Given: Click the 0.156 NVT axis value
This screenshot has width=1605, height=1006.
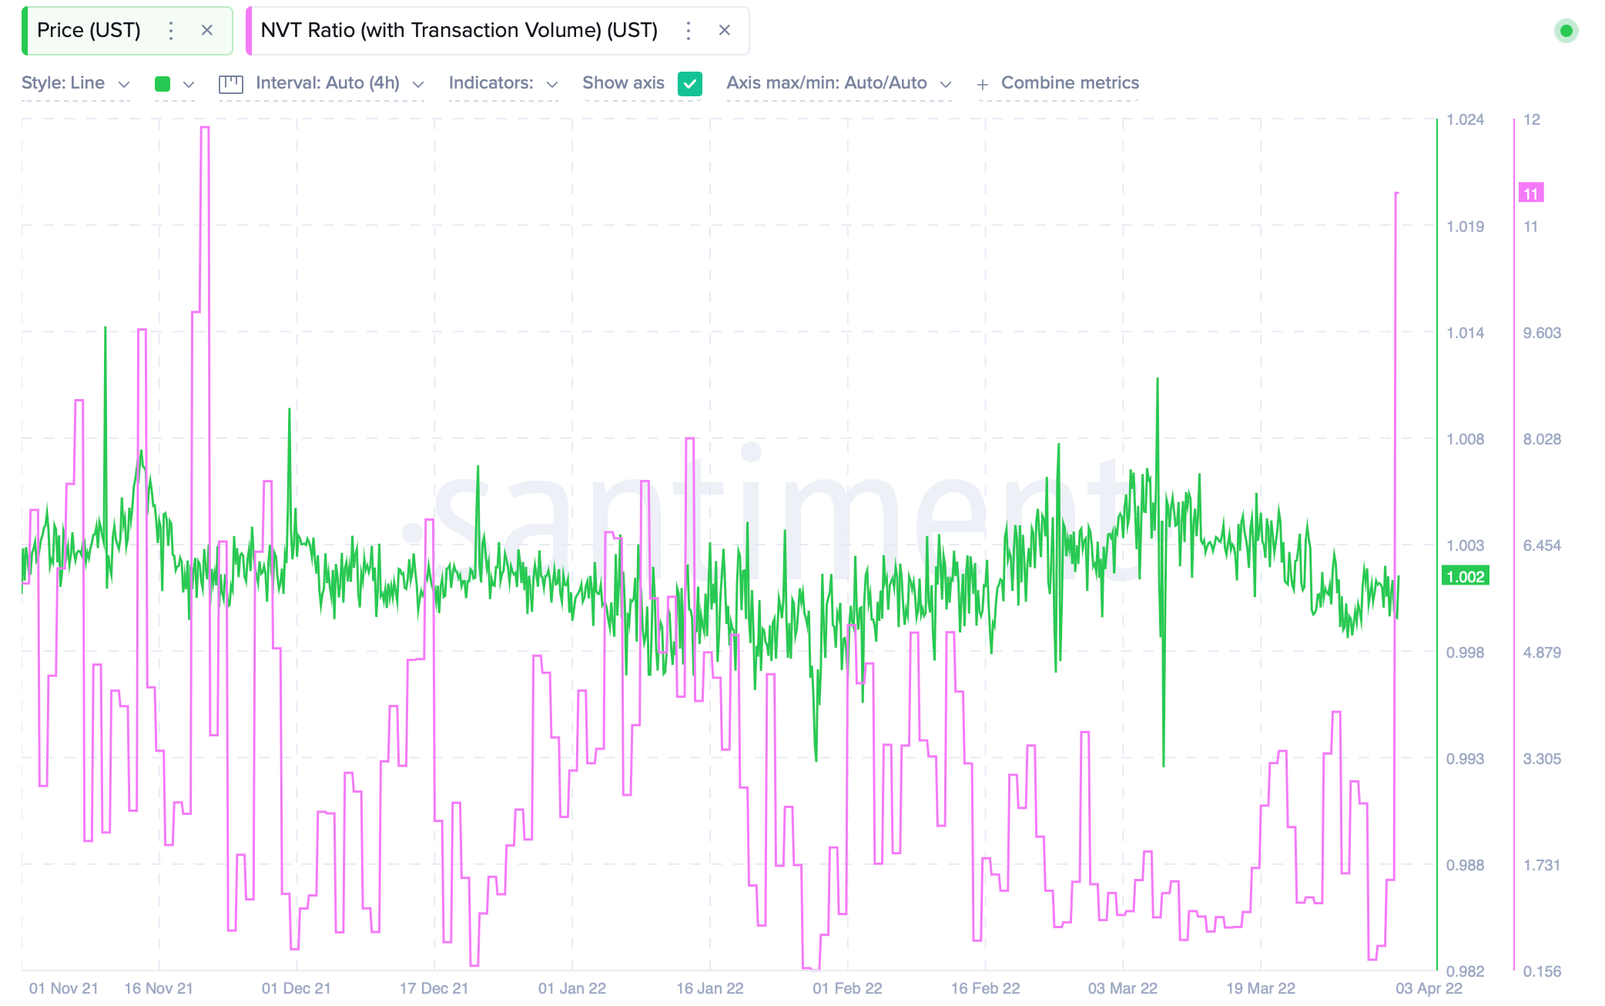Looking at the screenshot, I should coord(1542,971).
